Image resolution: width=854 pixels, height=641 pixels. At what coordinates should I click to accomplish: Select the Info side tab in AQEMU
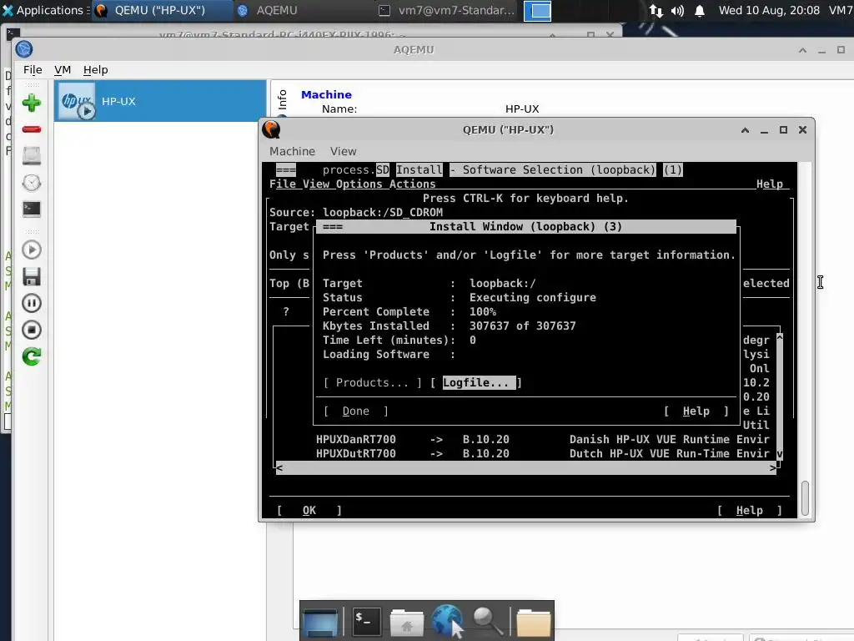282,100
